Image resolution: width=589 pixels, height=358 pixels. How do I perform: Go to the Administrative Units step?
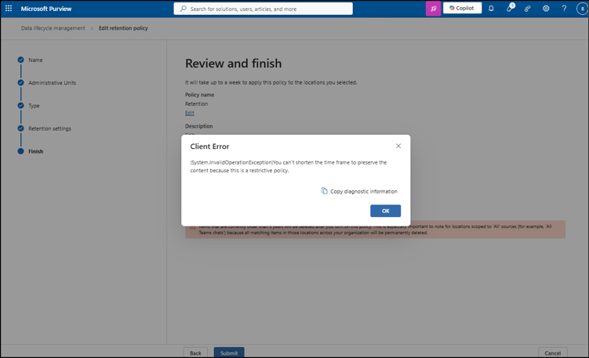[53, 83]
